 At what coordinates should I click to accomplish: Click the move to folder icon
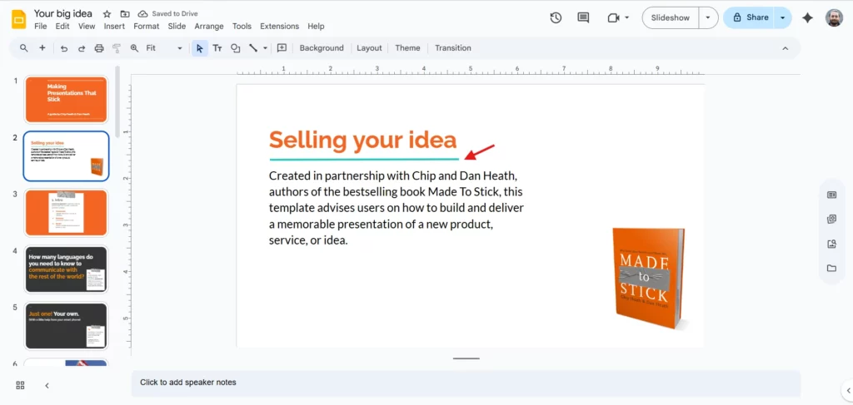click(125, 14)
